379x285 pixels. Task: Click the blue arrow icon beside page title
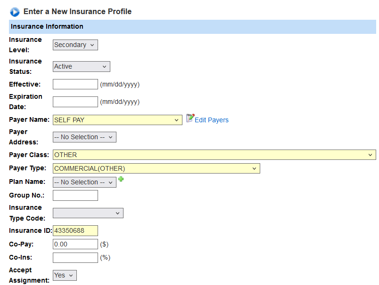15,12
